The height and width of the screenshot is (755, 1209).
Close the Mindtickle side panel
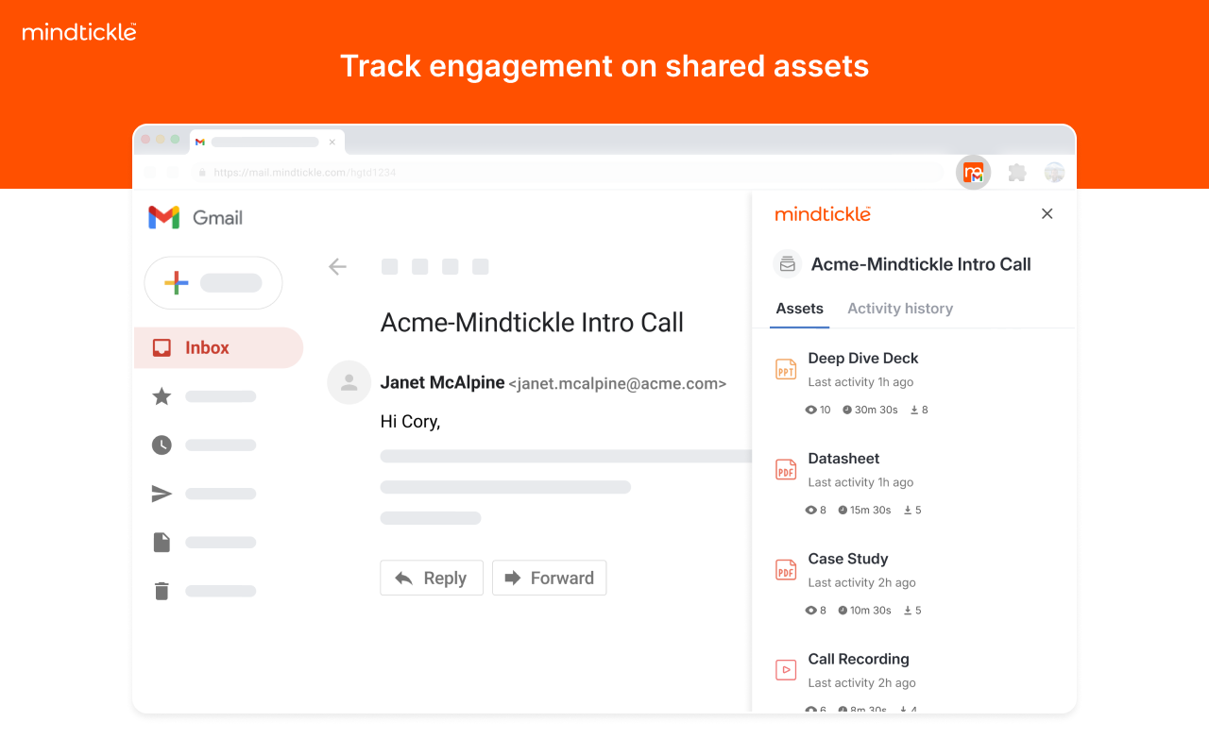point(1047,213)
